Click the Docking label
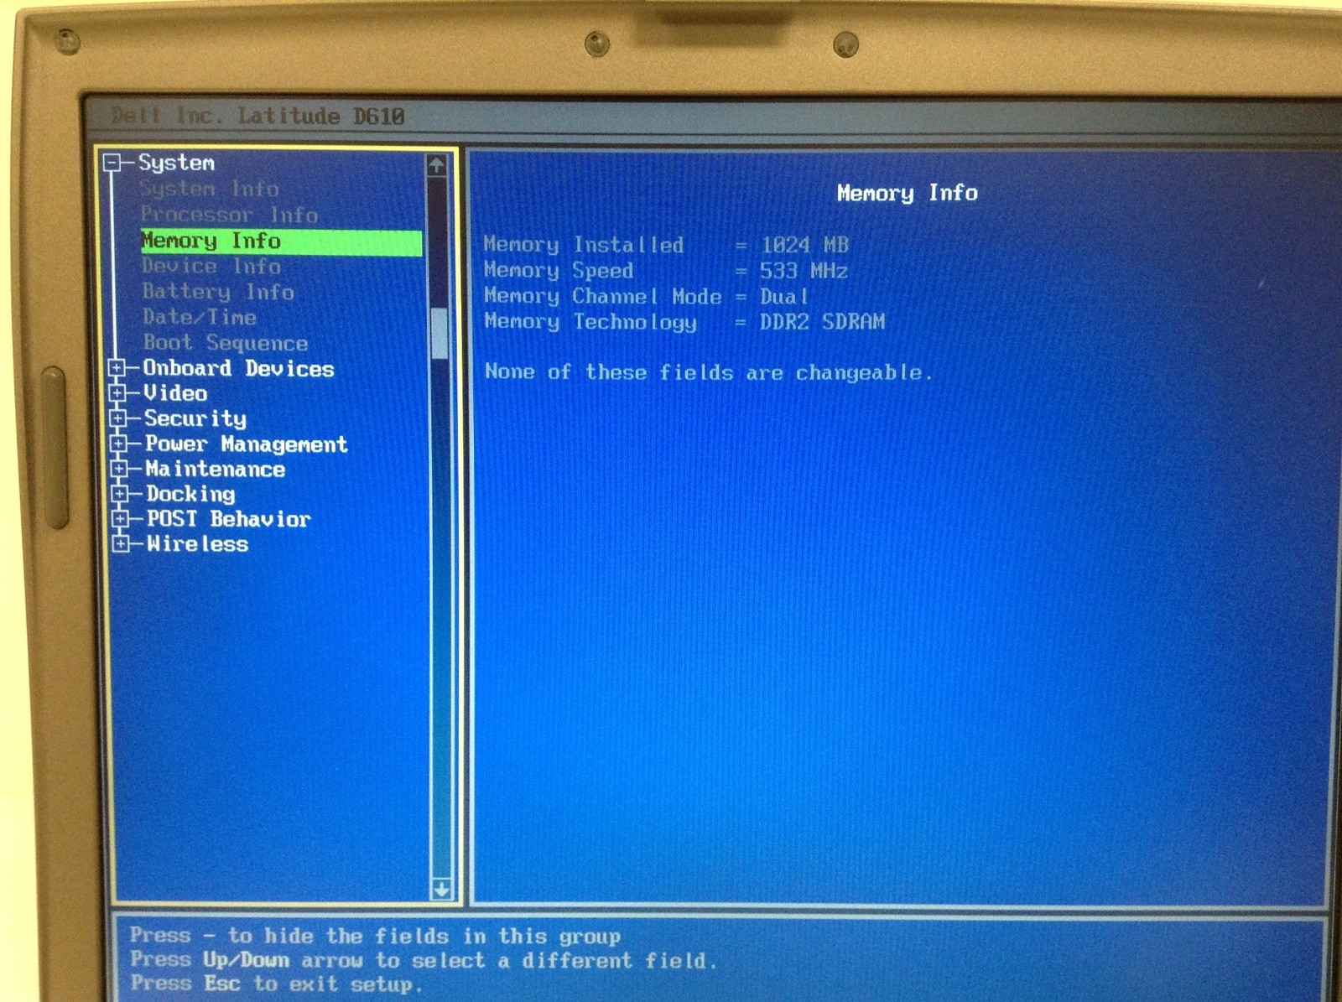 coord(190,495)
